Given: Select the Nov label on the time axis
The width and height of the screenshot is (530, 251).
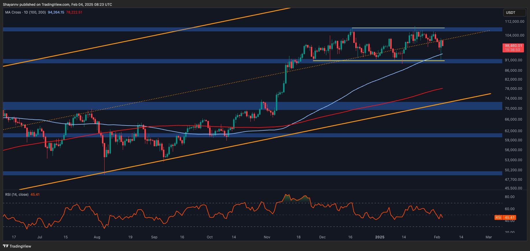Looking at the screenshot, I should (x=267, y=237).
